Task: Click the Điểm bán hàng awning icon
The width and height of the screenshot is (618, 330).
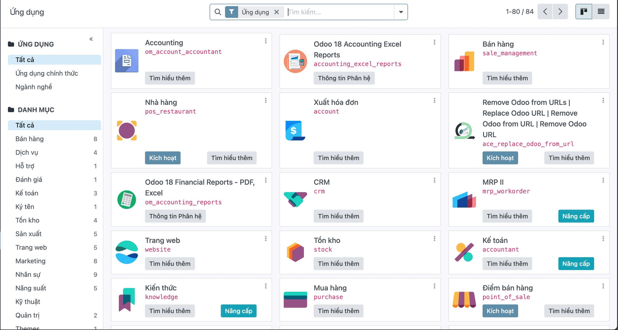Action: pyautogui.click(x=464, y=299)
